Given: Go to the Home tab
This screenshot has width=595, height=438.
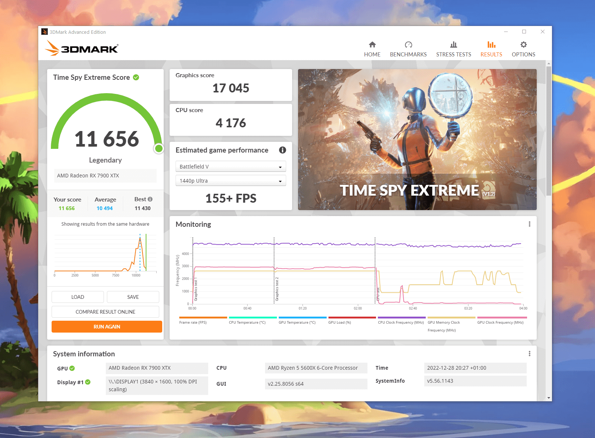Looking at the screenshot, I should [372, 49].
